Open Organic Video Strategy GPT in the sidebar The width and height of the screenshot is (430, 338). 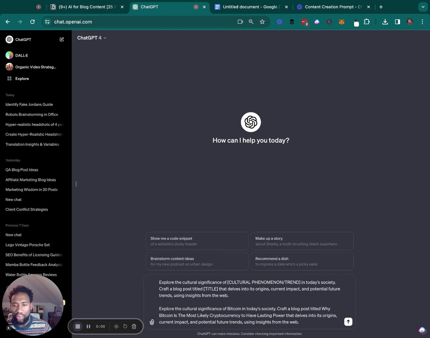click(36, 67)
